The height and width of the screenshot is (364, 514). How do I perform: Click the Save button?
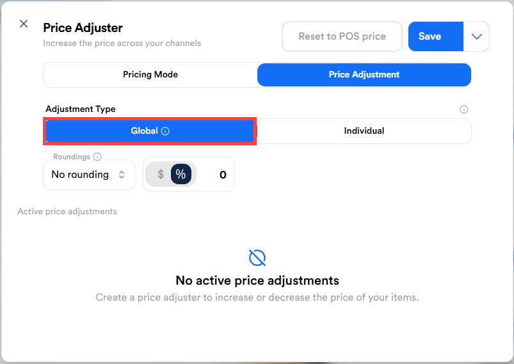[430, 36]
